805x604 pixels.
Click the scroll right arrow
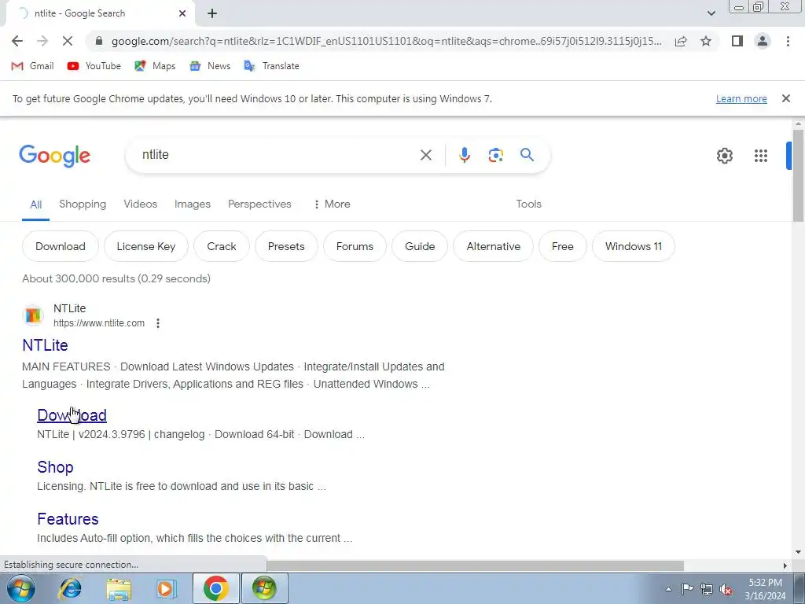(785, 565)
